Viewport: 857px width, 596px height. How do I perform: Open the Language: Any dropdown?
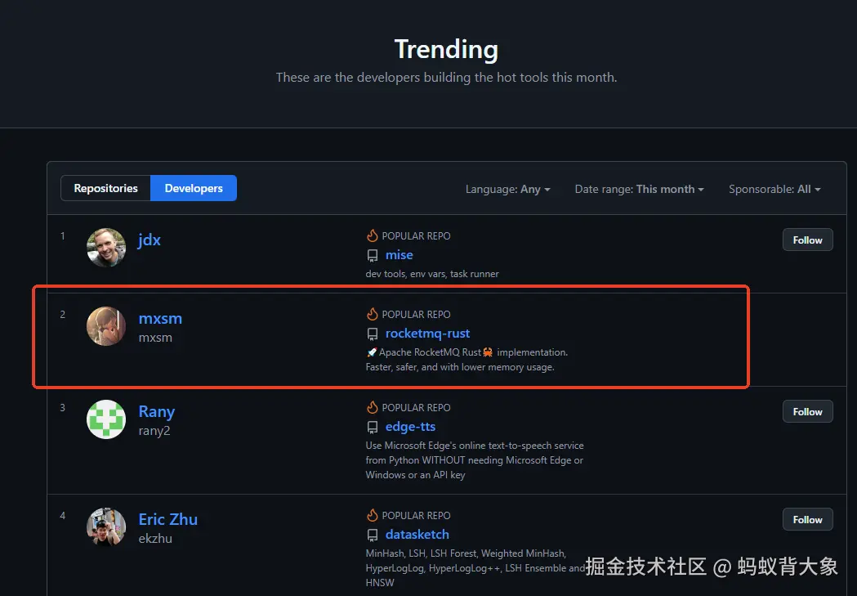[x=507, y=189]
